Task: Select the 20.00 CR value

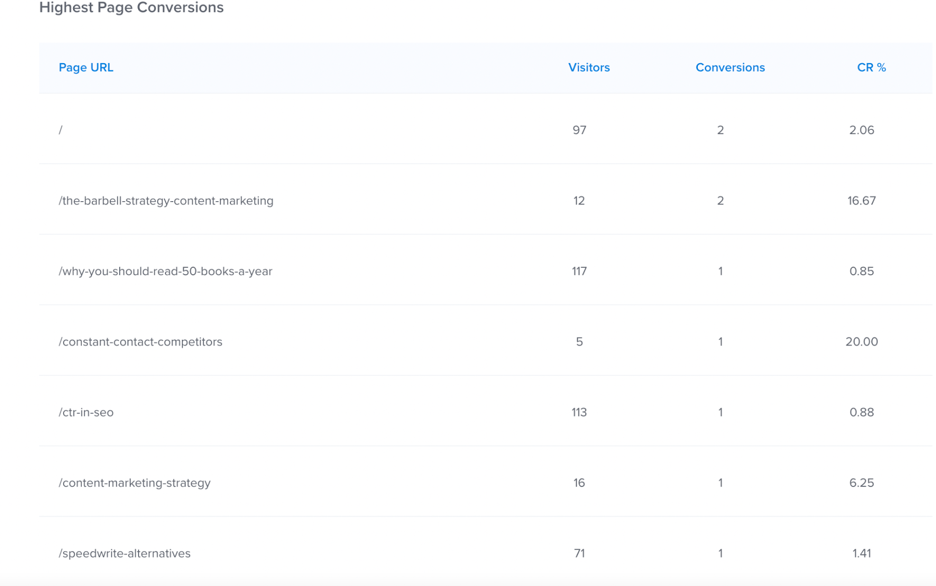Action: click(x=861, y=342)
